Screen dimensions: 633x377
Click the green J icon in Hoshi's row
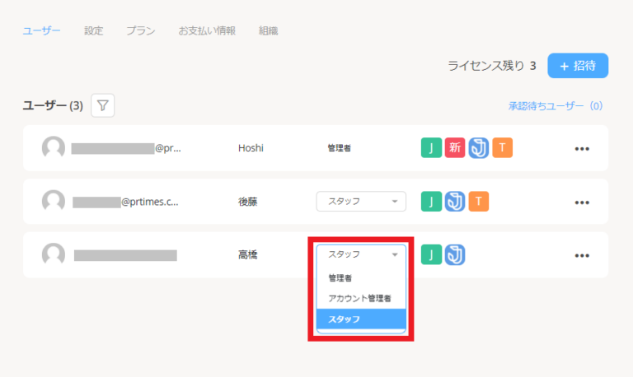point(431,148)
